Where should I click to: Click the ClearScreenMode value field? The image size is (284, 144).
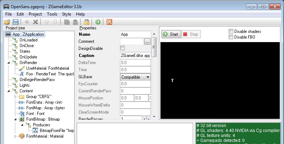[135, 112]
